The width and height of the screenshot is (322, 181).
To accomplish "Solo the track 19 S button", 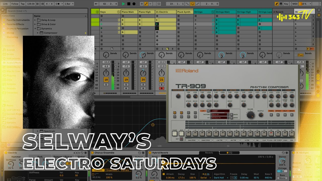I will (126, 84).
